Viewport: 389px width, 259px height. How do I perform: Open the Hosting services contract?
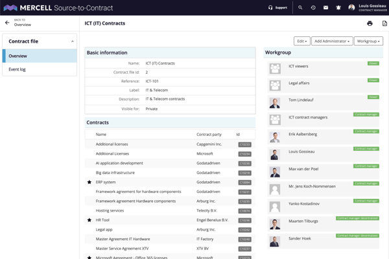tap(110, 210)
